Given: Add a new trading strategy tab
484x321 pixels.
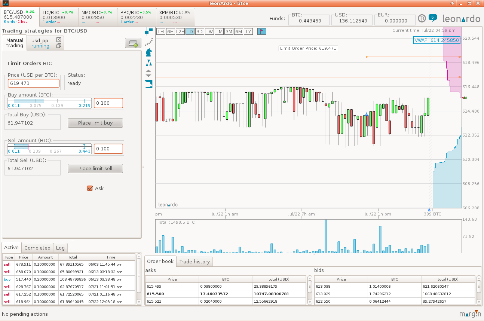Looking at the screenshot, I should (133, 43).
